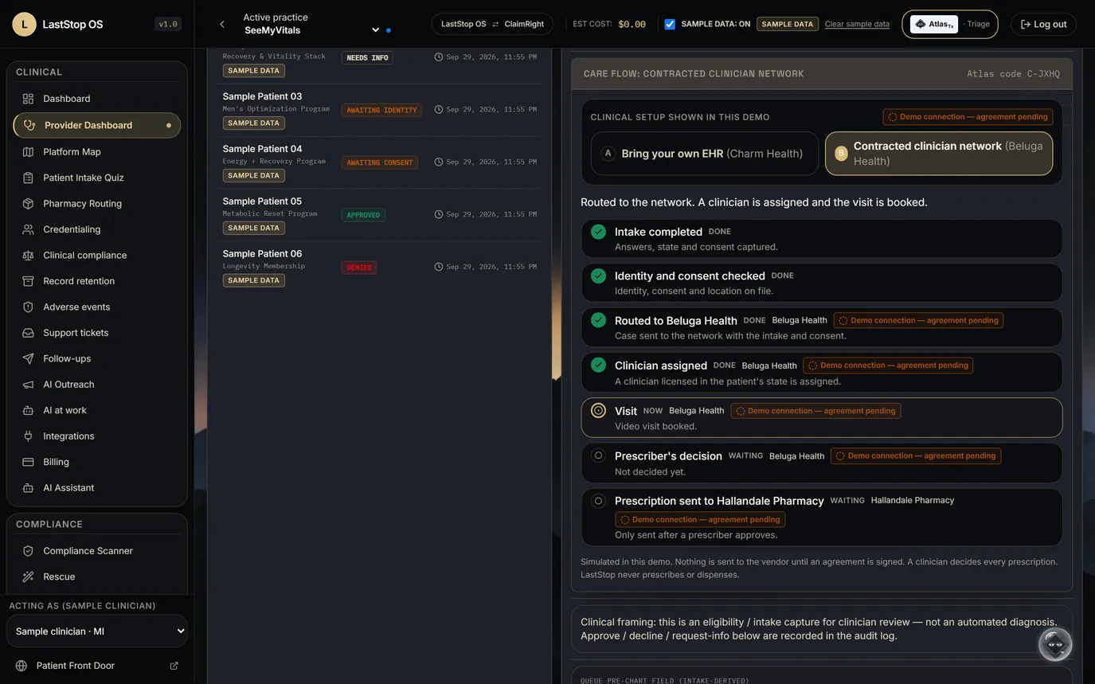Image resolution: width=1095 pixels, height=684 pixels.
Task: Click the v1.0 version badge
Action: point(168,24)
